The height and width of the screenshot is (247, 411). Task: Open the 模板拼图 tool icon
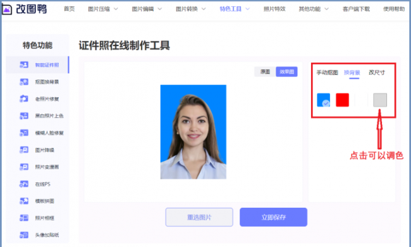24,201
